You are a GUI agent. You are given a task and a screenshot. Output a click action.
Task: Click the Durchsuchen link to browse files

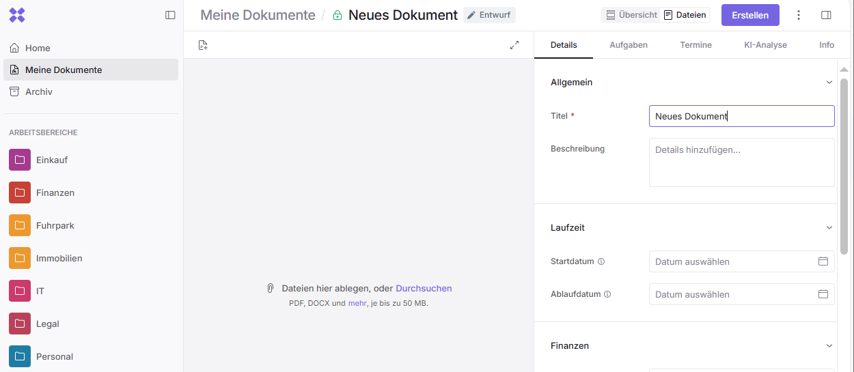pos(424,289)
